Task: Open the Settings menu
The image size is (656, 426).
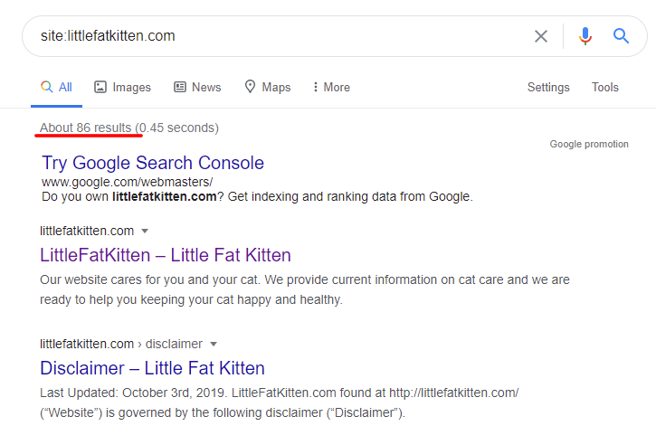Action: point(548,88)
